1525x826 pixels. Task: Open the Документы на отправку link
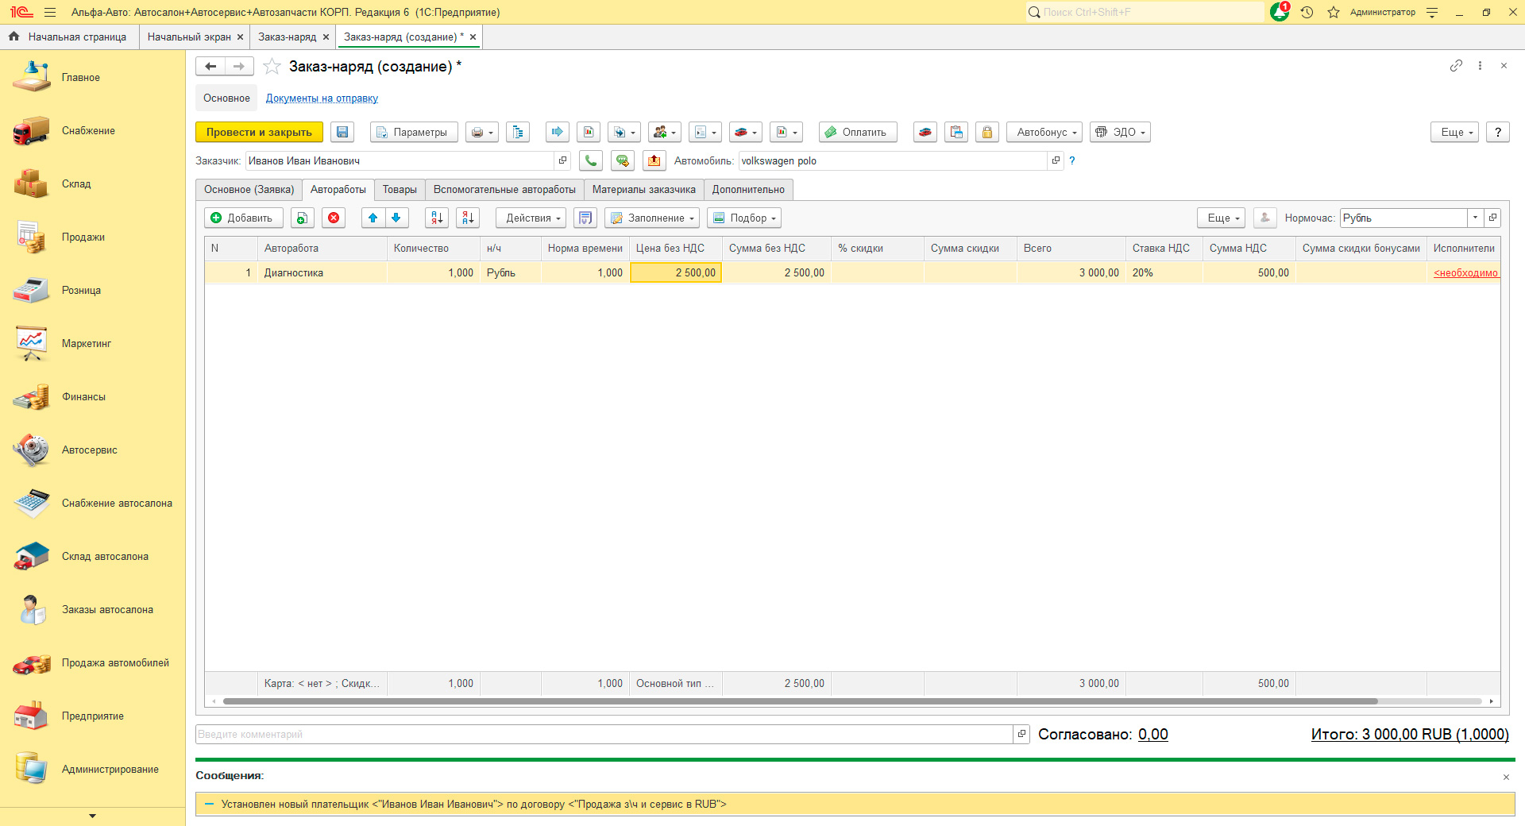(x=322, y=98)
